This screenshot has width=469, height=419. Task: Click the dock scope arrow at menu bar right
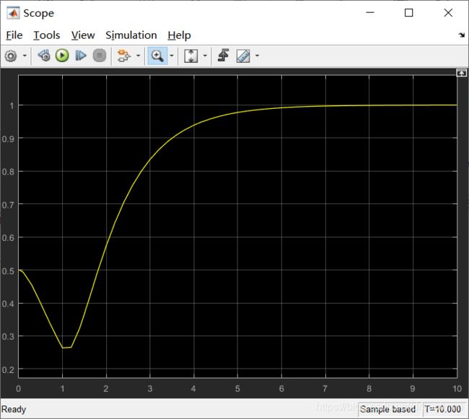(462, 35)
